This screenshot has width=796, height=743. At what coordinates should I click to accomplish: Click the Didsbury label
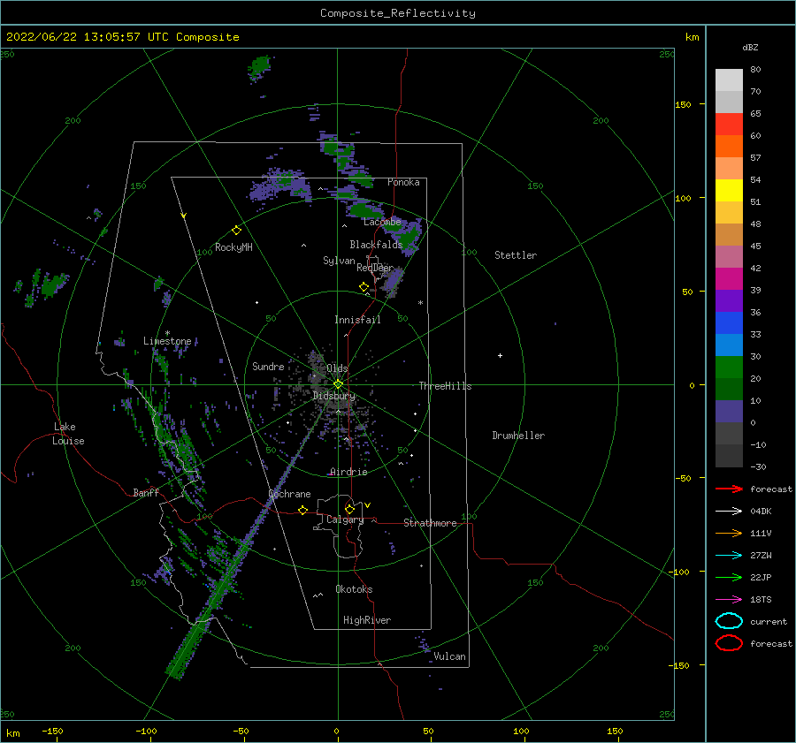tap(334, 396)
